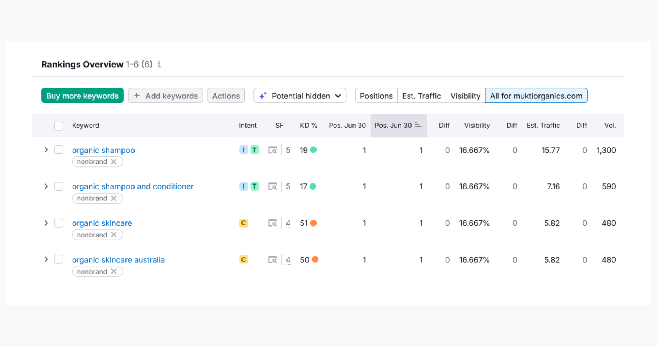Image resolution: width=657 pixels, height=347 pixels.
Task: Click Est. Traffic value 7.16
Action: [553, 186]
